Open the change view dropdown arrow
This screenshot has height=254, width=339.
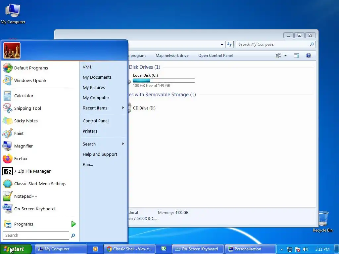(x=285, y=56)
